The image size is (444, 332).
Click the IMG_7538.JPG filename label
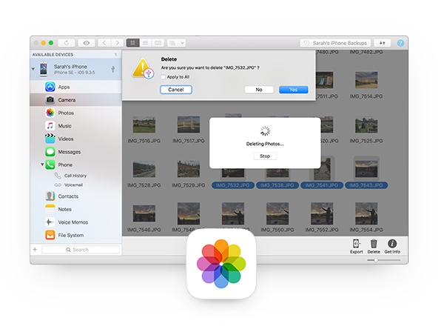coord(277,185)
